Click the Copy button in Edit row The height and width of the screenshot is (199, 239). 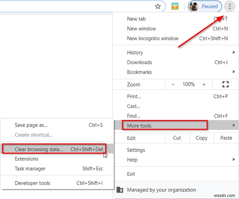(202, 138)
